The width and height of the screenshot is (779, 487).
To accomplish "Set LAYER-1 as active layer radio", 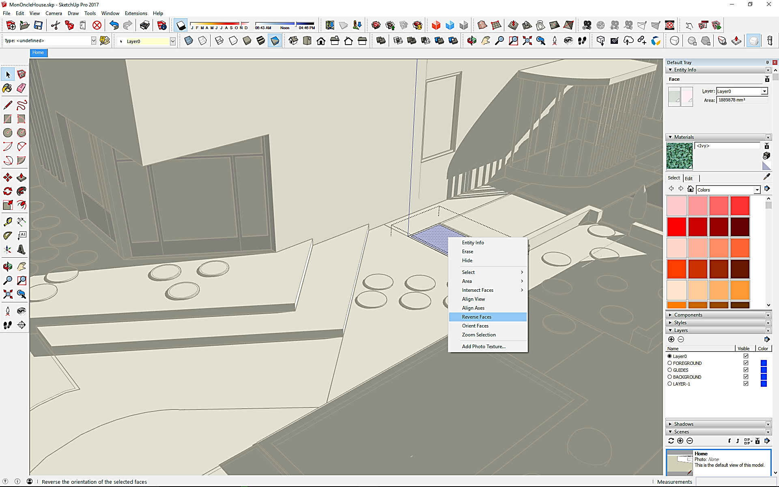I will (670, 384).
